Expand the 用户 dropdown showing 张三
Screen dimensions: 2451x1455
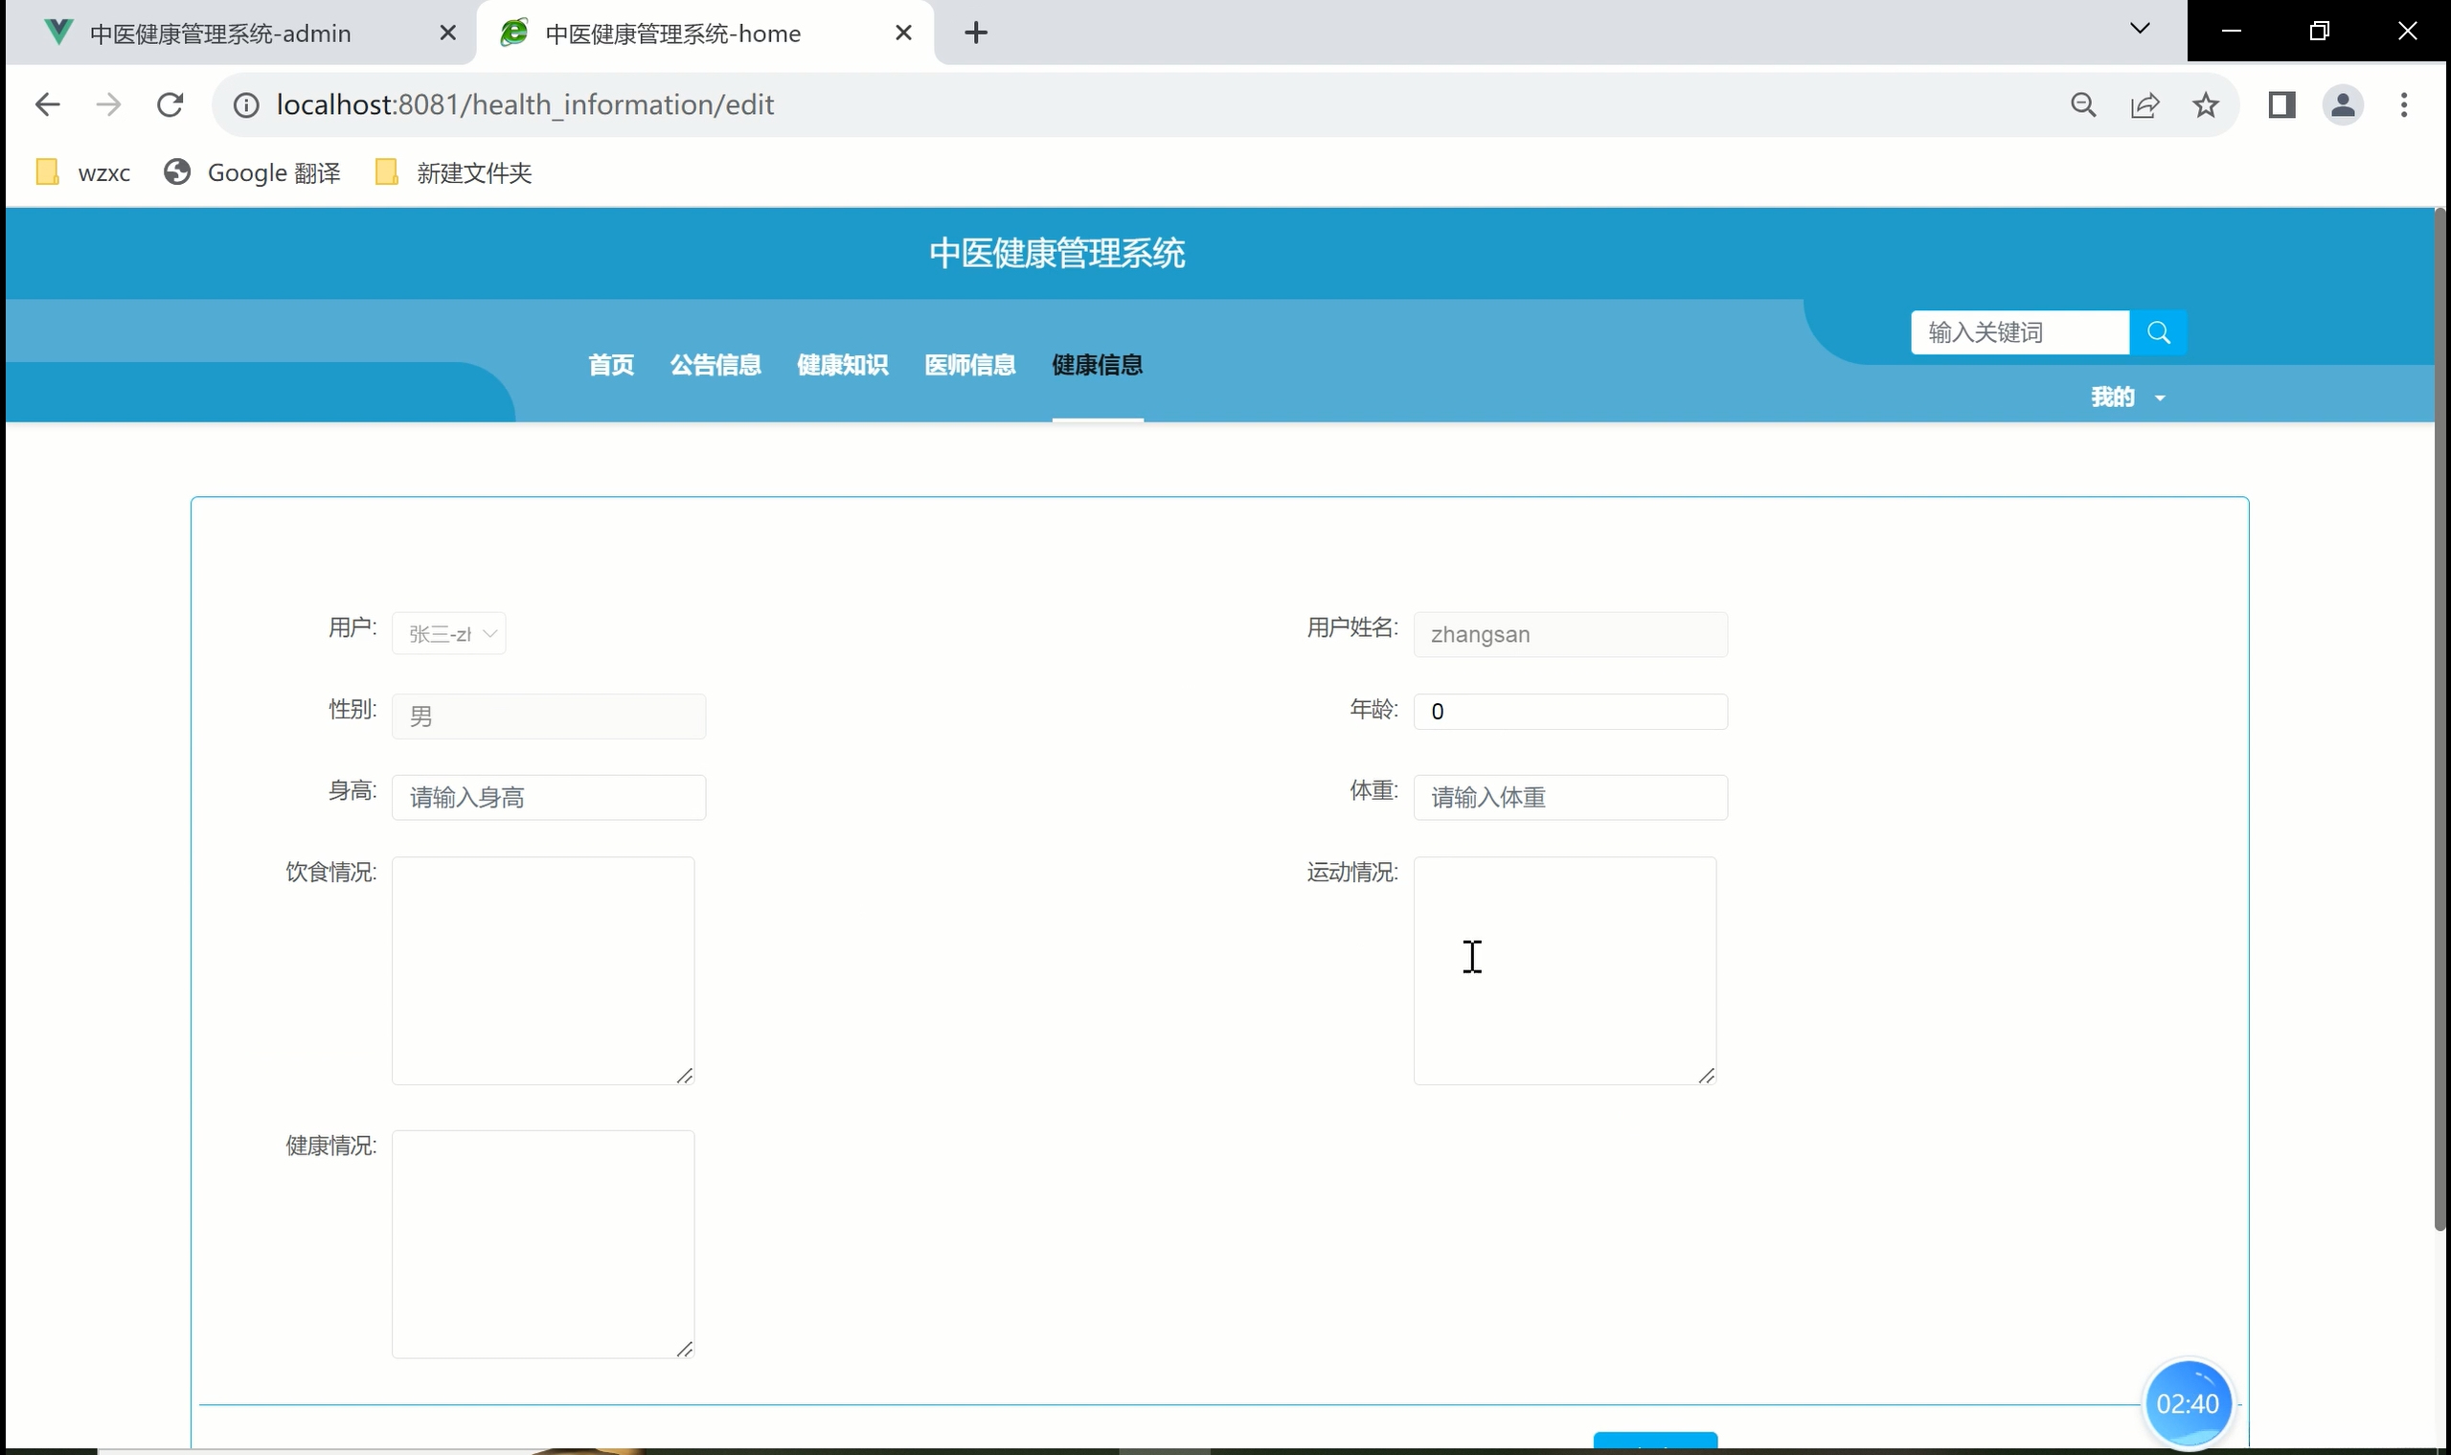pyautogui.click(x=449, y=634)
